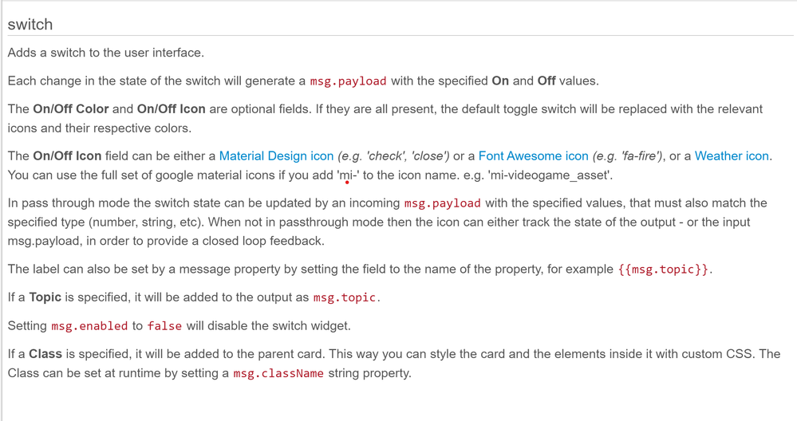Click the {{msg.topic}} code example
Image resolution: width=797 pixels, height=421 pixels.
click(x=663, y=270)
